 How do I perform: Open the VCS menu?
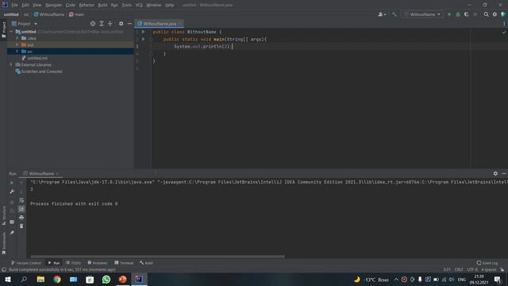(x=139, y=6)
